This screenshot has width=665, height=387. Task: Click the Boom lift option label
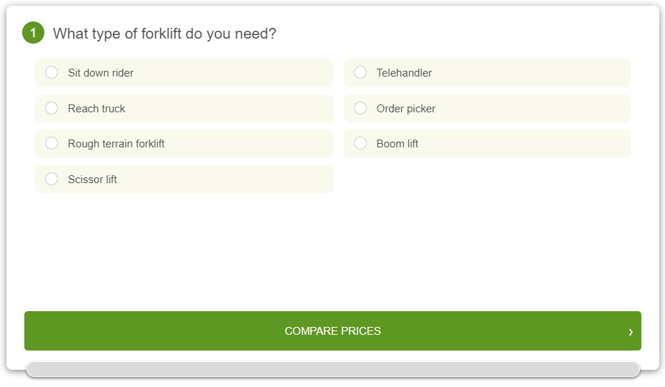397,144
